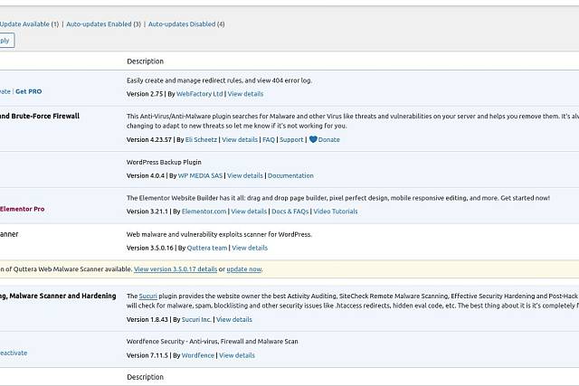
Task: Click the Apply bulk action button
Action: click(x=6, y=41)
